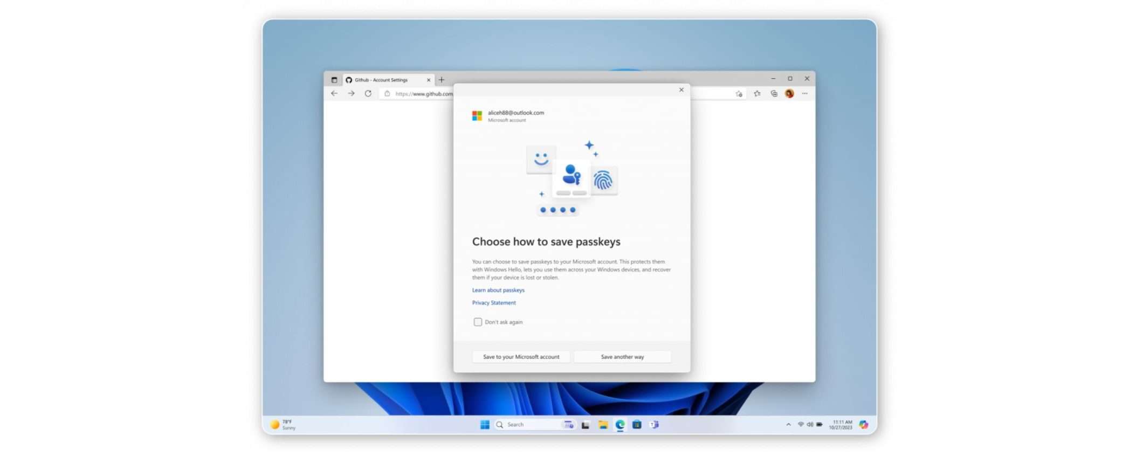Launch Copilot from the taskbar
1143x457 pixels.
click(x=864, y=425)
